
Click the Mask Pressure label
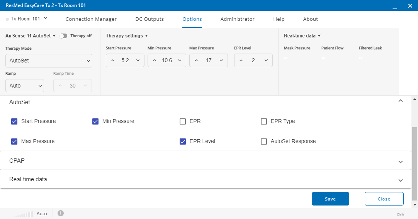[297, 48]
